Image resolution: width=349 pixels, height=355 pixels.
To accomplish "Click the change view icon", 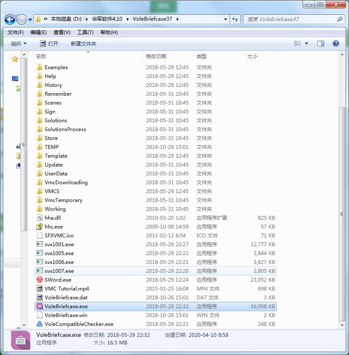I will pyautogui.click(x=297, y=43).
